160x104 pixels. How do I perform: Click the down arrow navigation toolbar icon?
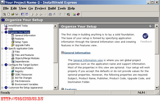coord(36,14)
